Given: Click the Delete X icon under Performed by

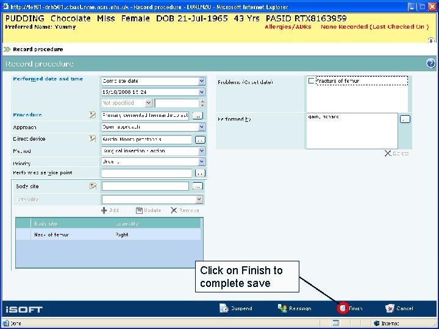Looking at the screenshot, I should (x=388, y=154).
